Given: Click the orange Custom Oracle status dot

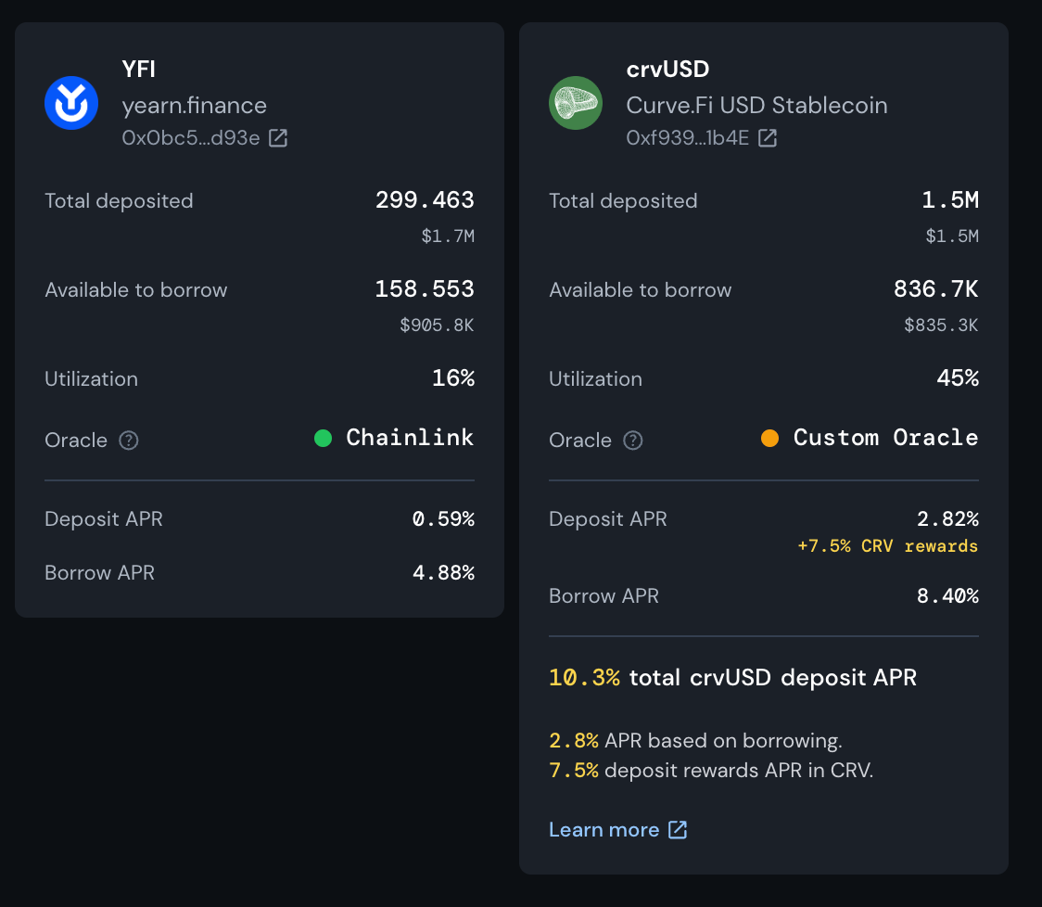Looking at the screenshot, I should 769,439.
